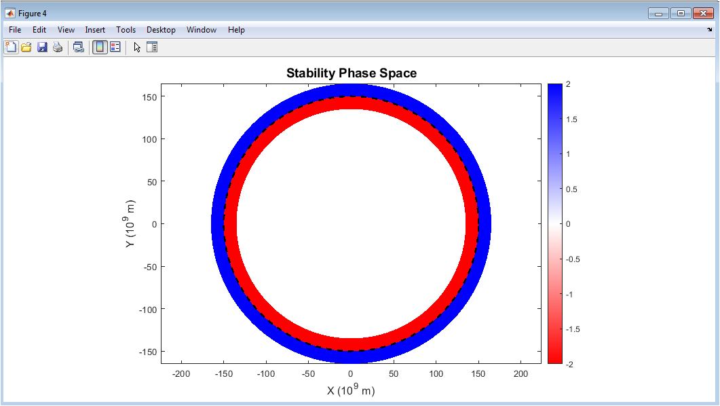Print the figure with the printer icon

(58, 47)
